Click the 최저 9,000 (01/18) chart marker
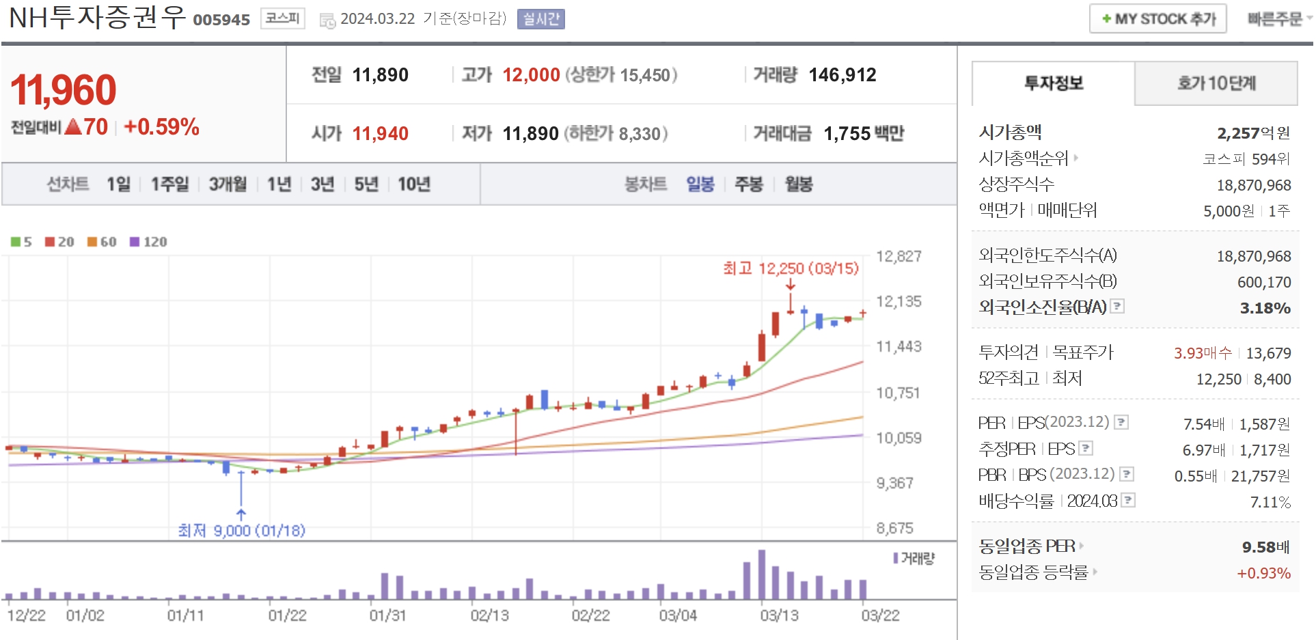 click(x=241, y=530)
